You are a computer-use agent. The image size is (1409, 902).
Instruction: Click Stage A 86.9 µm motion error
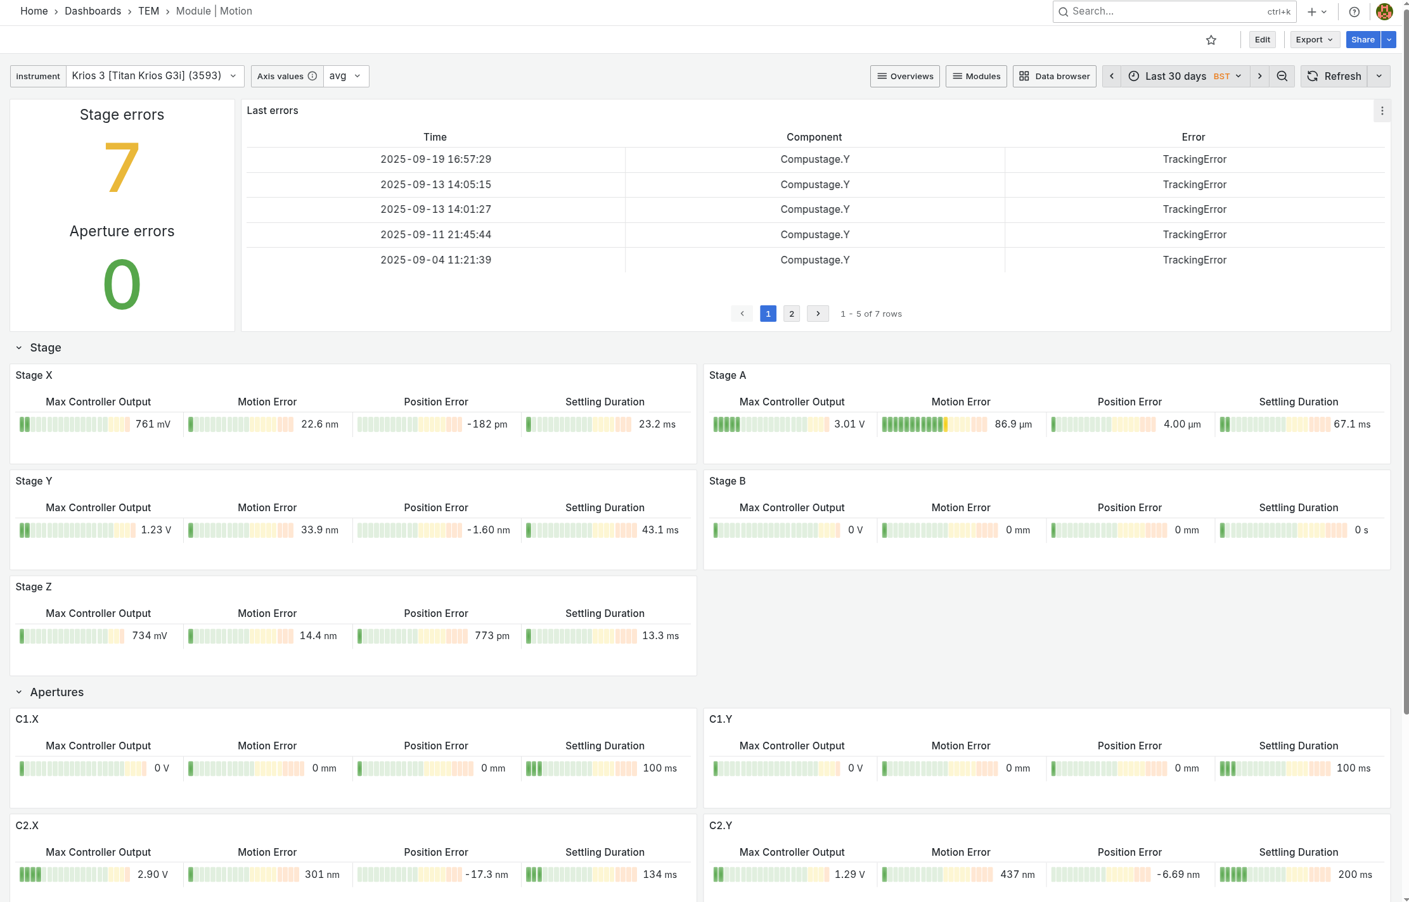click(x=1013, y=424)
